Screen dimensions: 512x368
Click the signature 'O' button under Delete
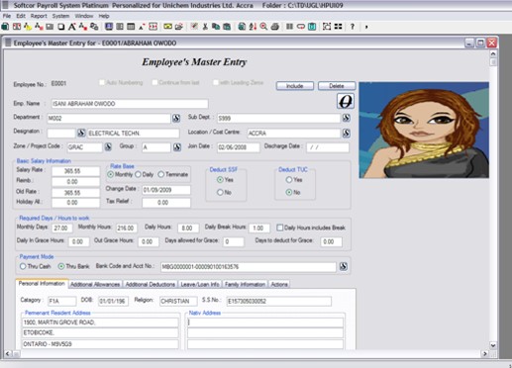[346, 101]
